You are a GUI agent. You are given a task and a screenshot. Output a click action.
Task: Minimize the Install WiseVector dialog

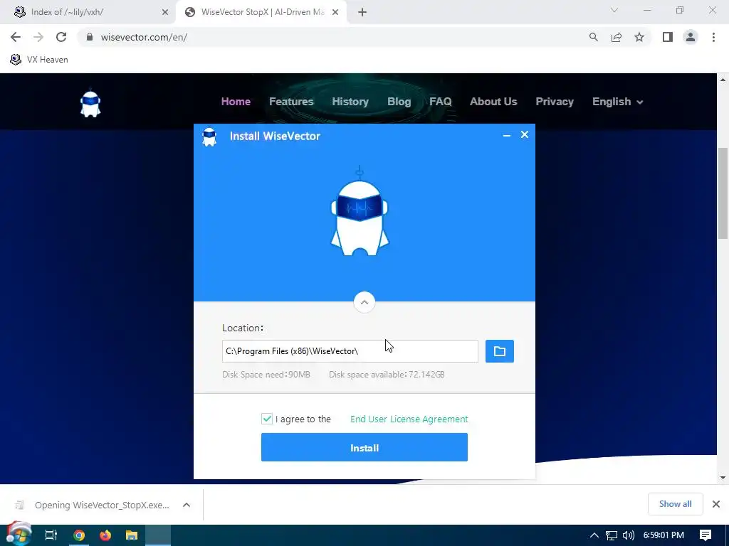click(507, 136)
